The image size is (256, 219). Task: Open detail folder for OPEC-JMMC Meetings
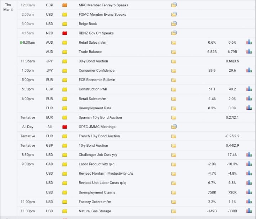[x=174, y=127]
